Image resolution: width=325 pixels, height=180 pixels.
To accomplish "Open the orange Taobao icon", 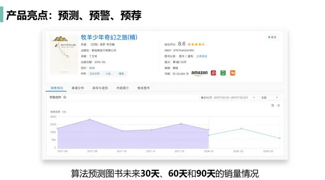I will pos(232,73).
